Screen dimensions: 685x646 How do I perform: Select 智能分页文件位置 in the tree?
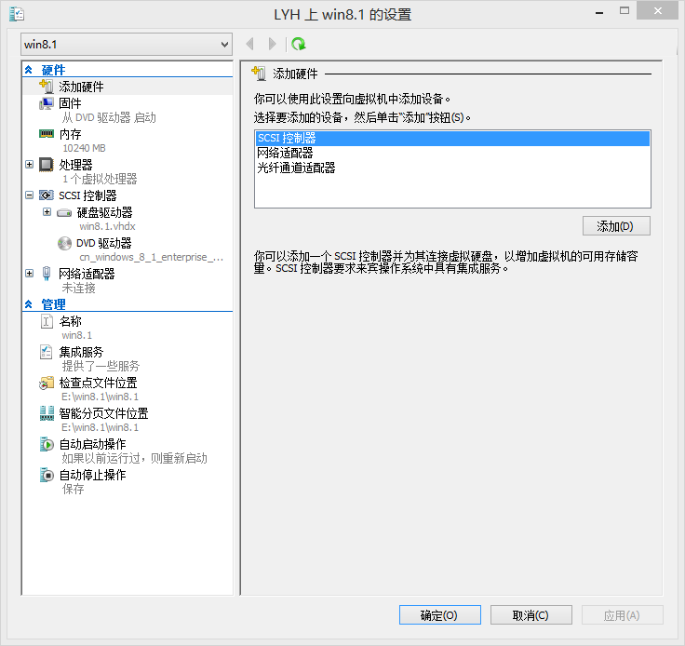[103, 413]
